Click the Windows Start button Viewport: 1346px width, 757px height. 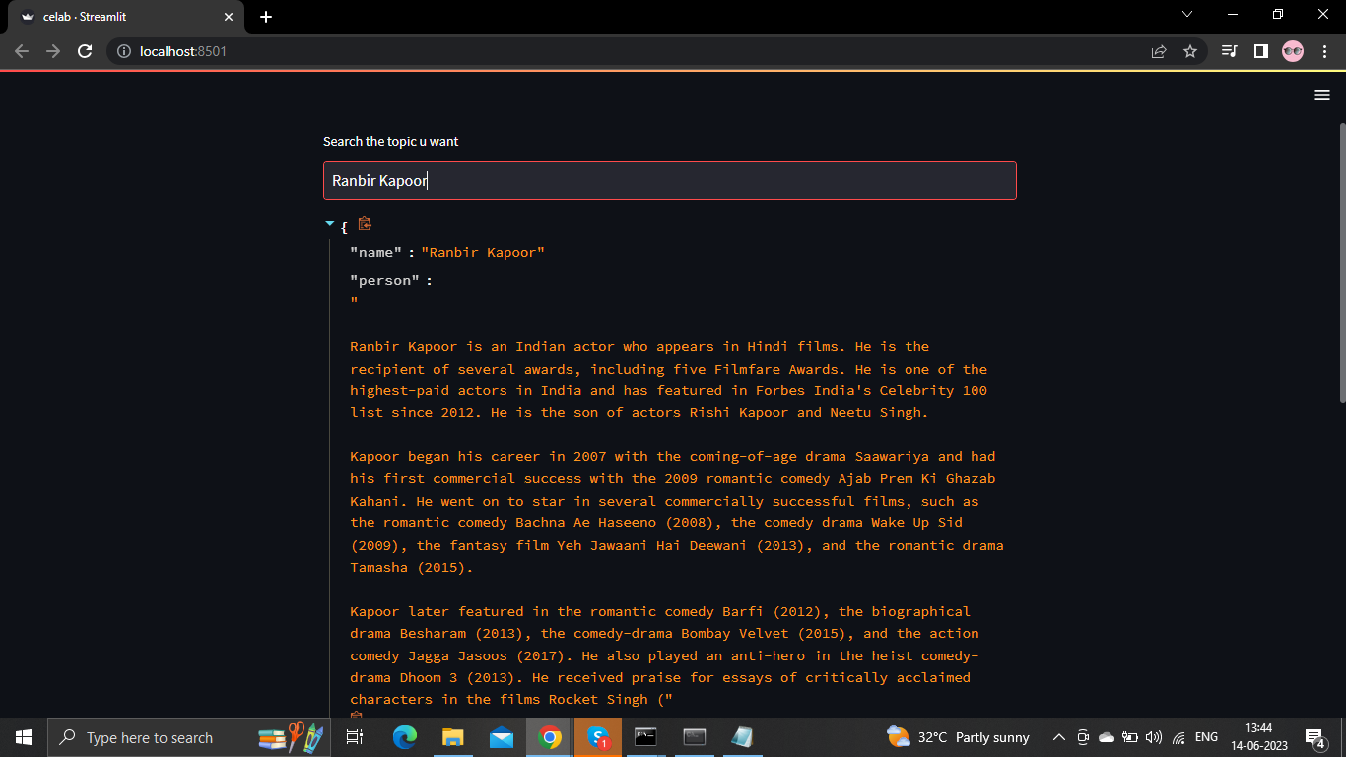tap(22, 736)
